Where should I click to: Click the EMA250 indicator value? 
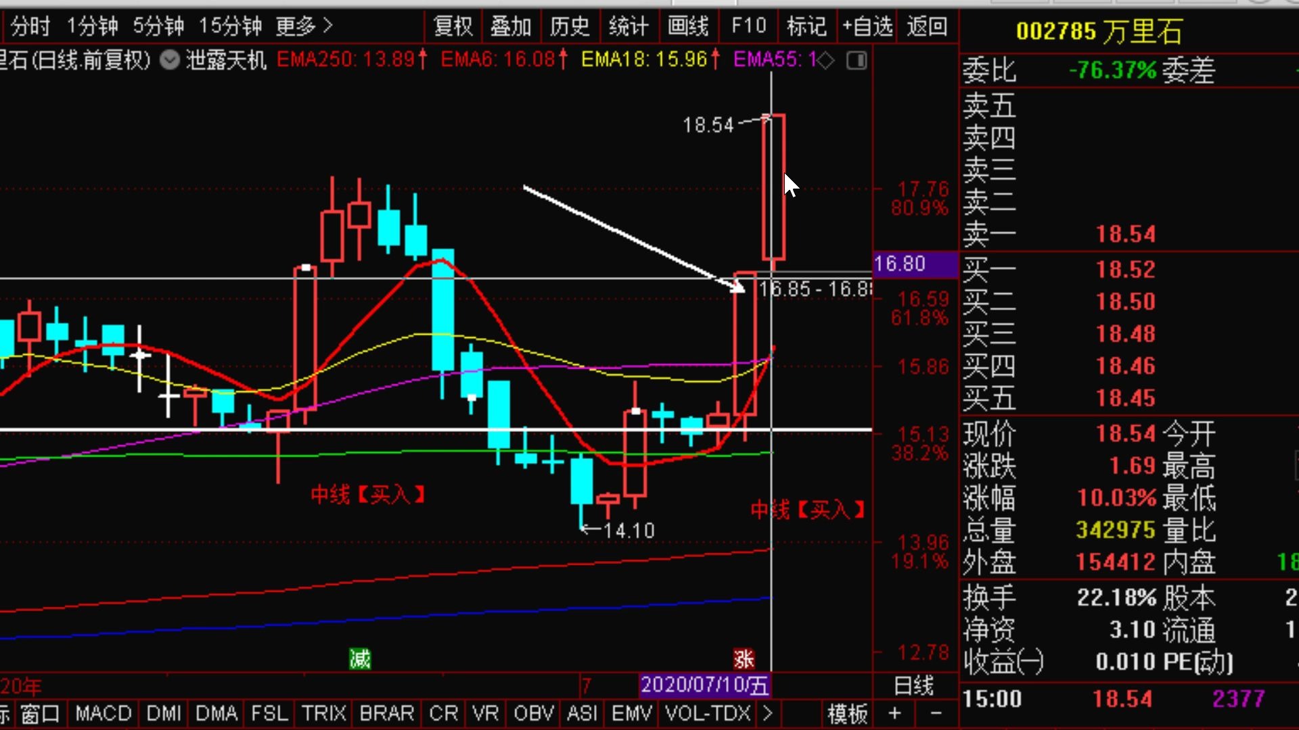[x=352, y=59]
